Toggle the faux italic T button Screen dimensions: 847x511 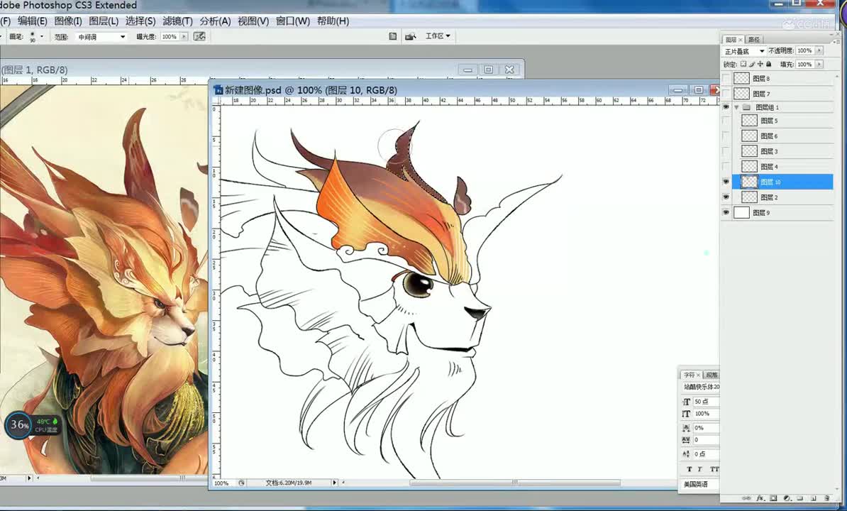[699, 469]
